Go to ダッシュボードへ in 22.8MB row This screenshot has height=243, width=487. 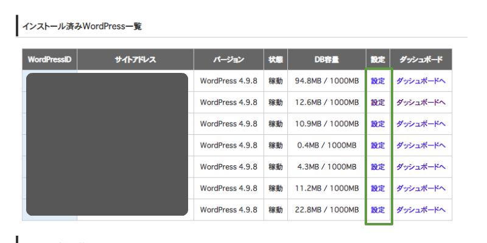tap(421, 210)
